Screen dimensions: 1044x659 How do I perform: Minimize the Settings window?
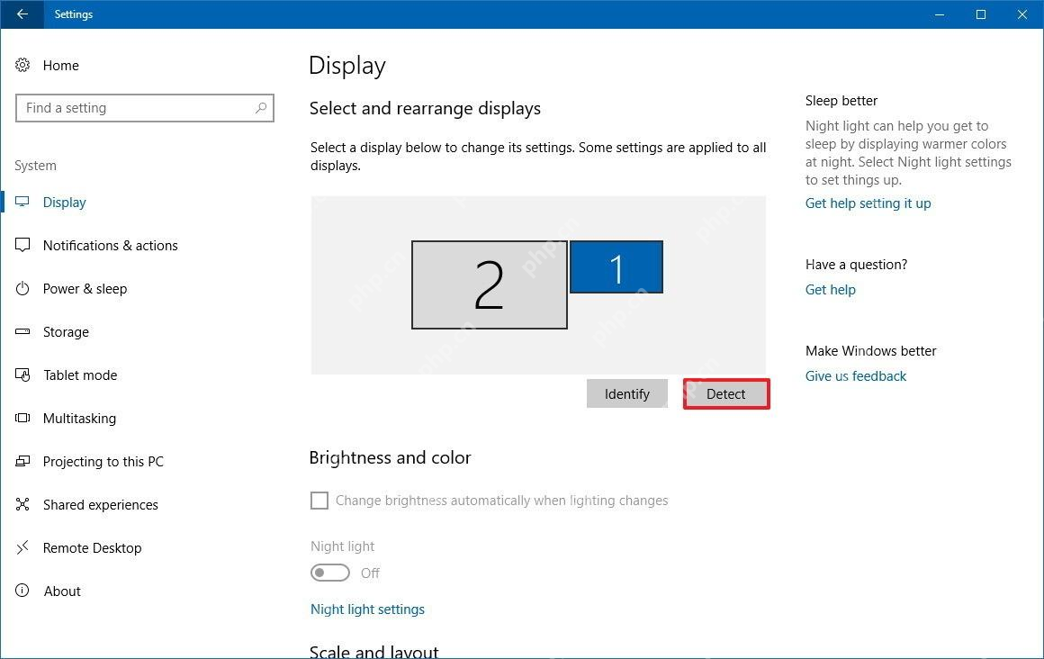tap(940, 14)
